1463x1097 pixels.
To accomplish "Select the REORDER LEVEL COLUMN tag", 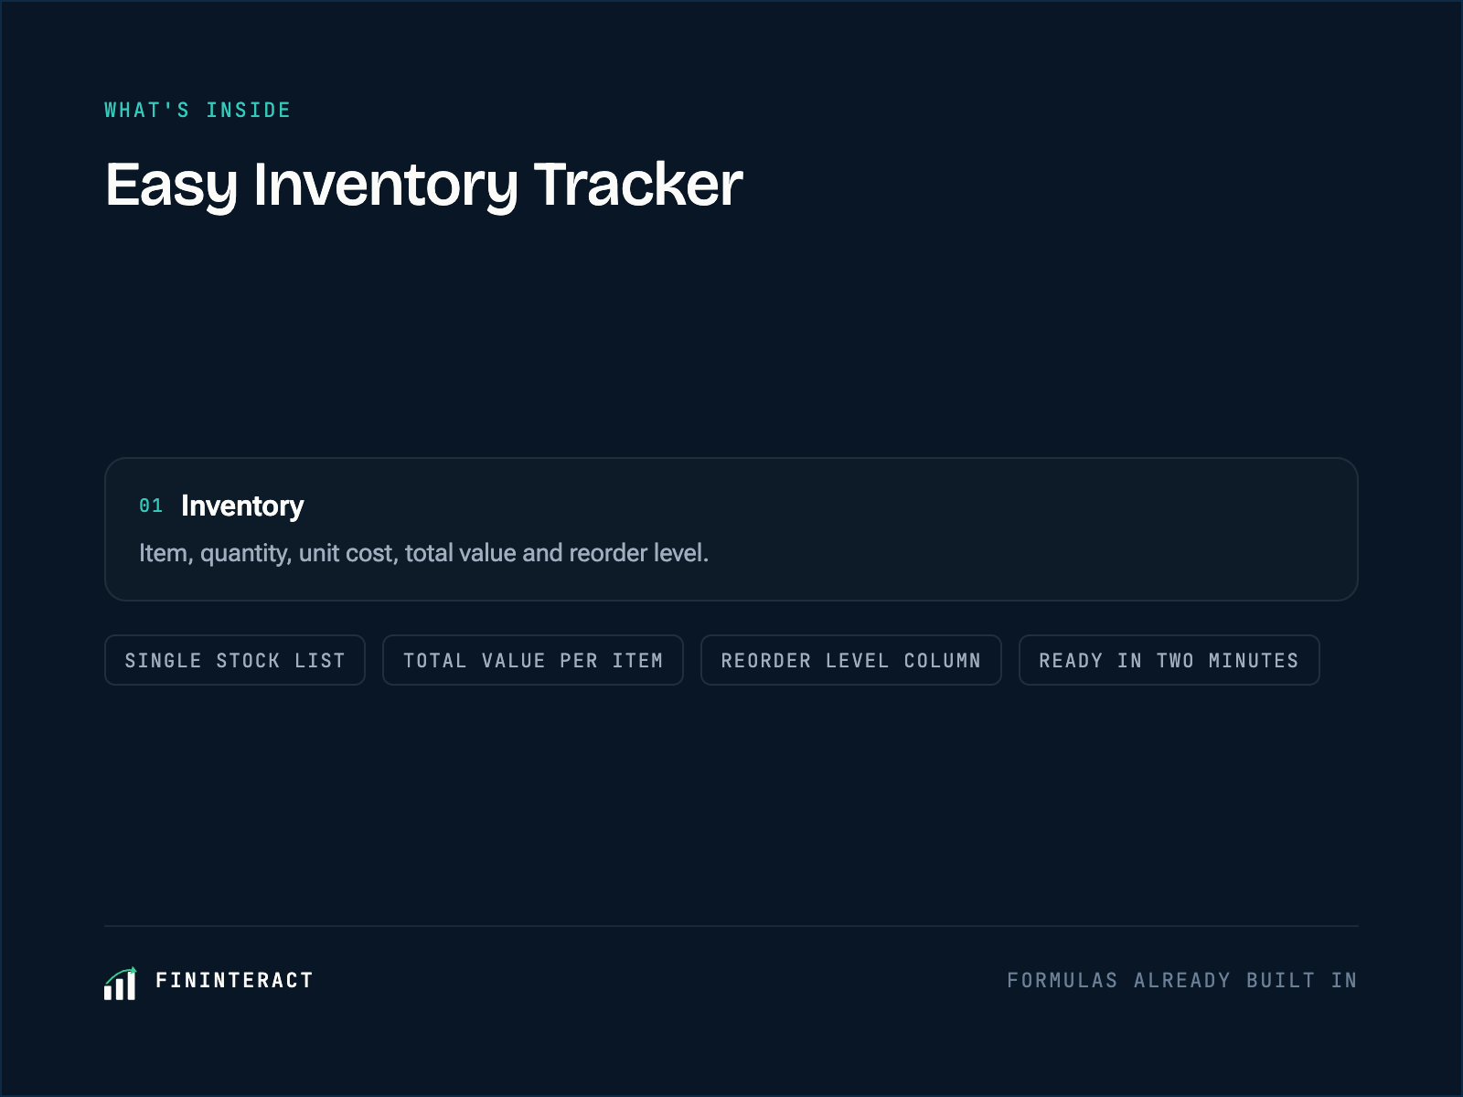I will pyautogui.click(x=851, y=660).
